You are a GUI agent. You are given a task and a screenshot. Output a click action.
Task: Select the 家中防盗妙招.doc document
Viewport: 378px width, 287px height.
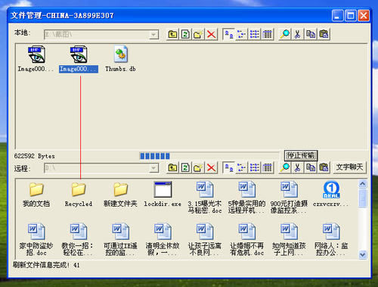[x=36, y=239]
